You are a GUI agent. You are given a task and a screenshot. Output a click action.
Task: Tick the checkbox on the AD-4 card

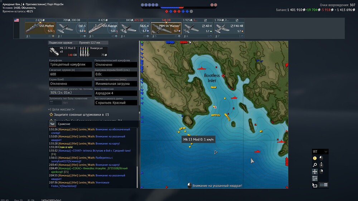point(203,26)
